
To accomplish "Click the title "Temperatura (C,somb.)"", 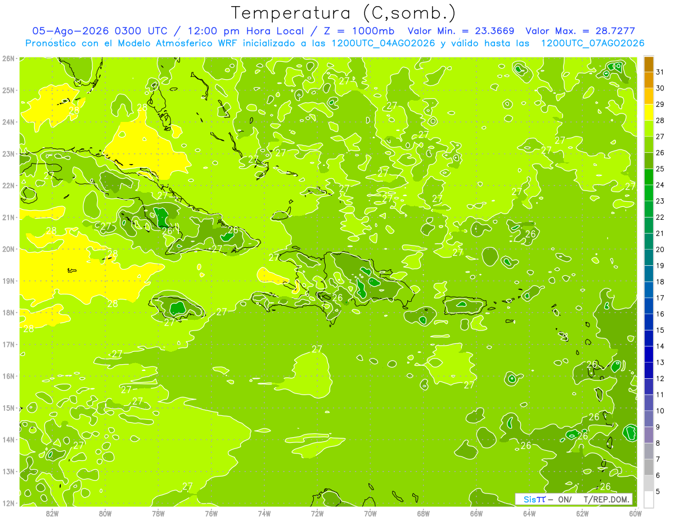I will pos(344,13).
